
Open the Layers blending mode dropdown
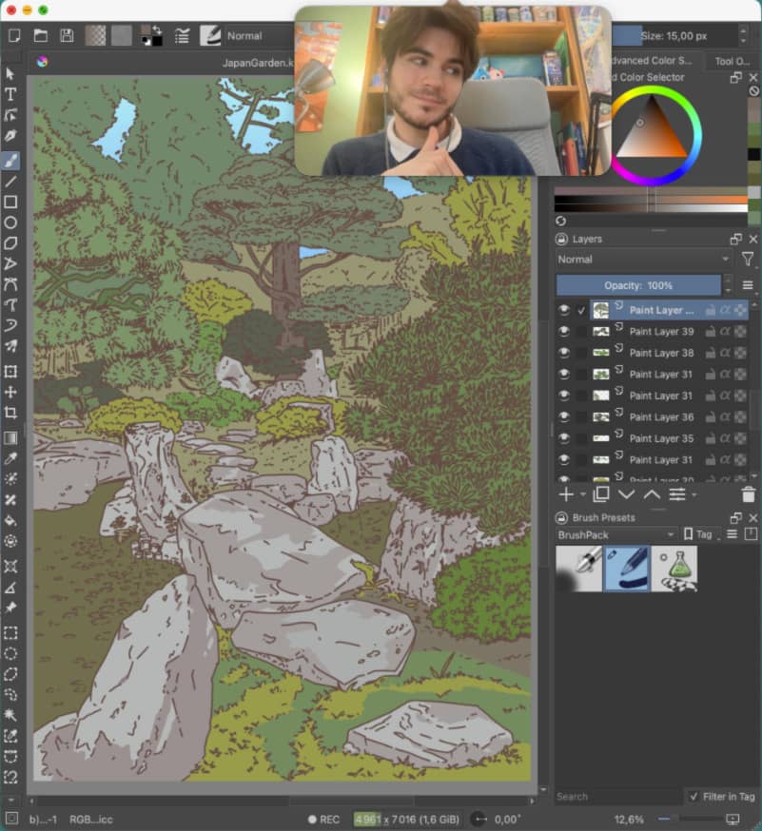(643, 260)
